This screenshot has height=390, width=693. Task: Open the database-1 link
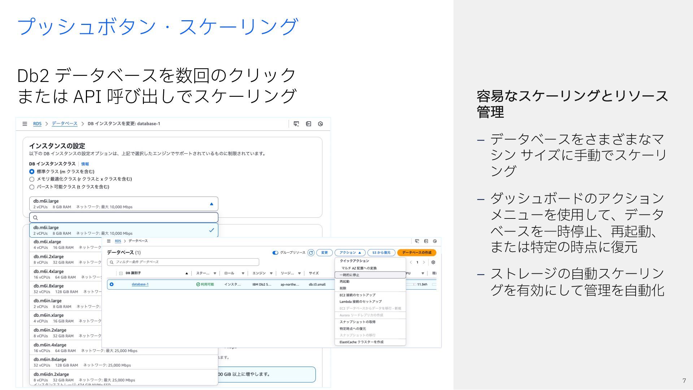[140, 285]
